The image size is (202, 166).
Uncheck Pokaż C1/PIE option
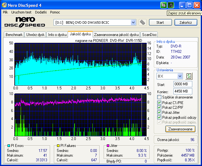coord(159,103)
